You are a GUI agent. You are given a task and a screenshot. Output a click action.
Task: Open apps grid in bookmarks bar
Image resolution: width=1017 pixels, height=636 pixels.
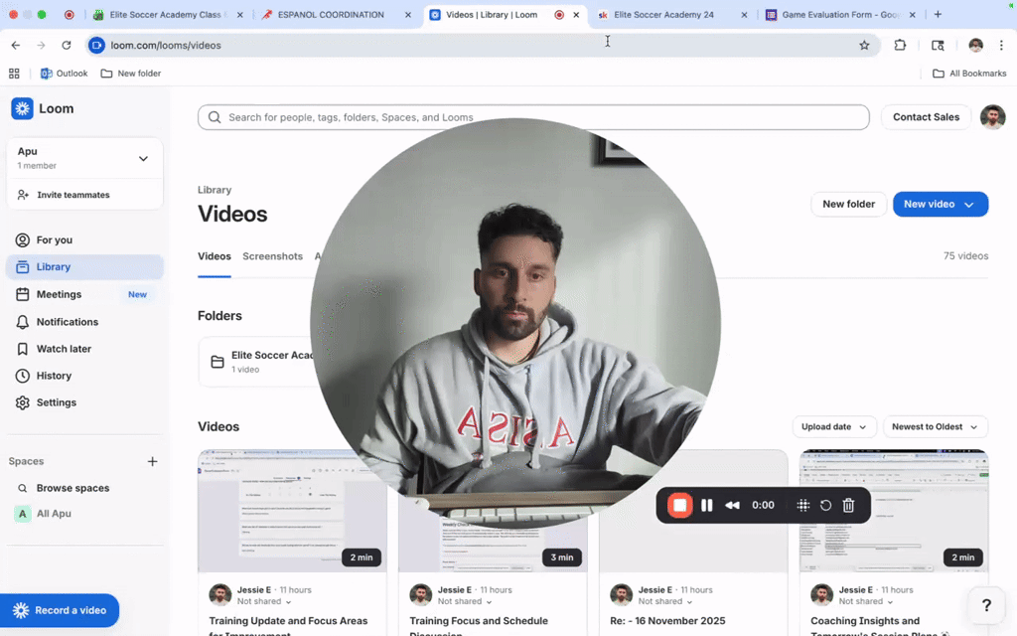tap(14, 74)
